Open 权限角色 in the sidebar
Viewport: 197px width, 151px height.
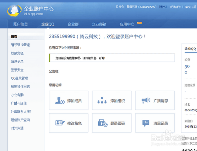(17, 53)
